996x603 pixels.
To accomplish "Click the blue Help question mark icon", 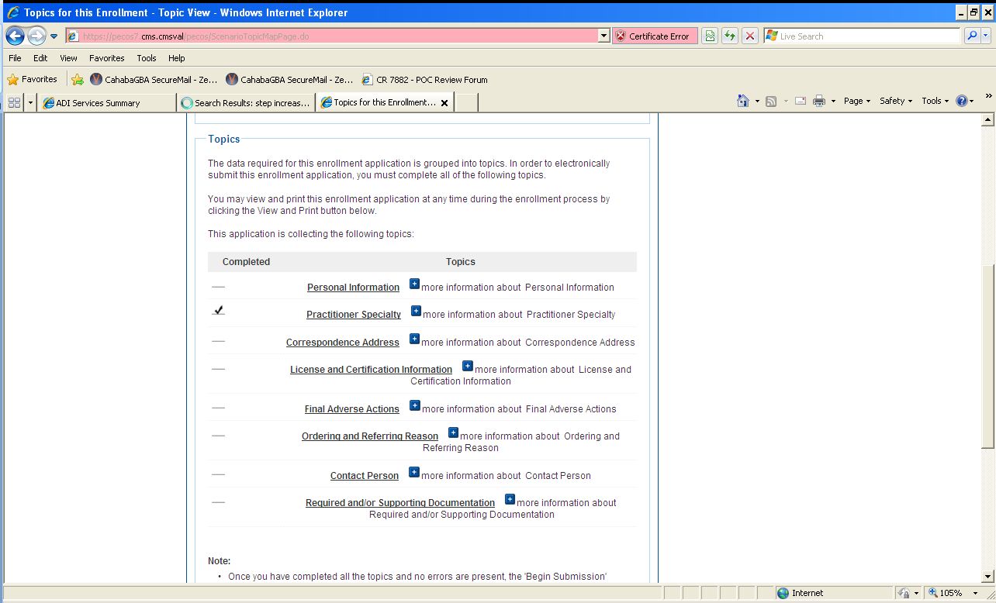I will pos(962,101).
